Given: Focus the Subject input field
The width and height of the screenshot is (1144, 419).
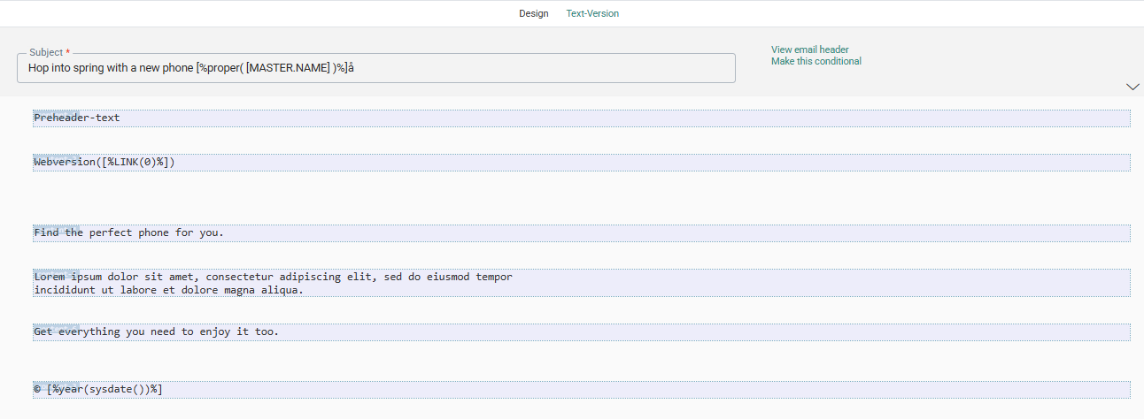Looking at the screenshot, I should click(531, 68).
